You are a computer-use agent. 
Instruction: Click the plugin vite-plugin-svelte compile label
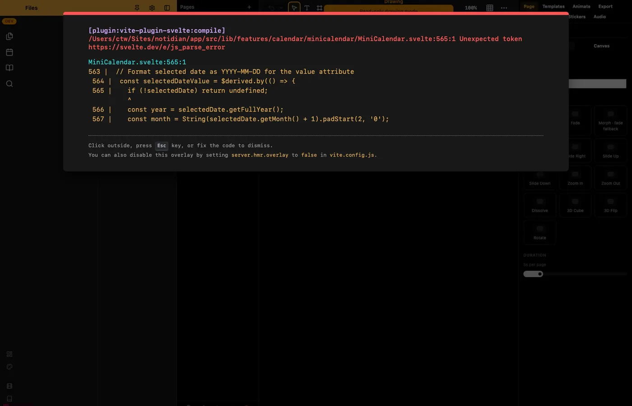click(157, 30)
